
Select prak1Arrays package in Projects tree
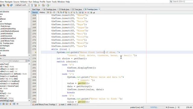(5, 26)
